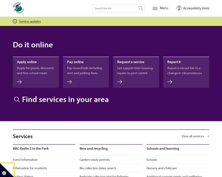Open the Menu label

164,8
